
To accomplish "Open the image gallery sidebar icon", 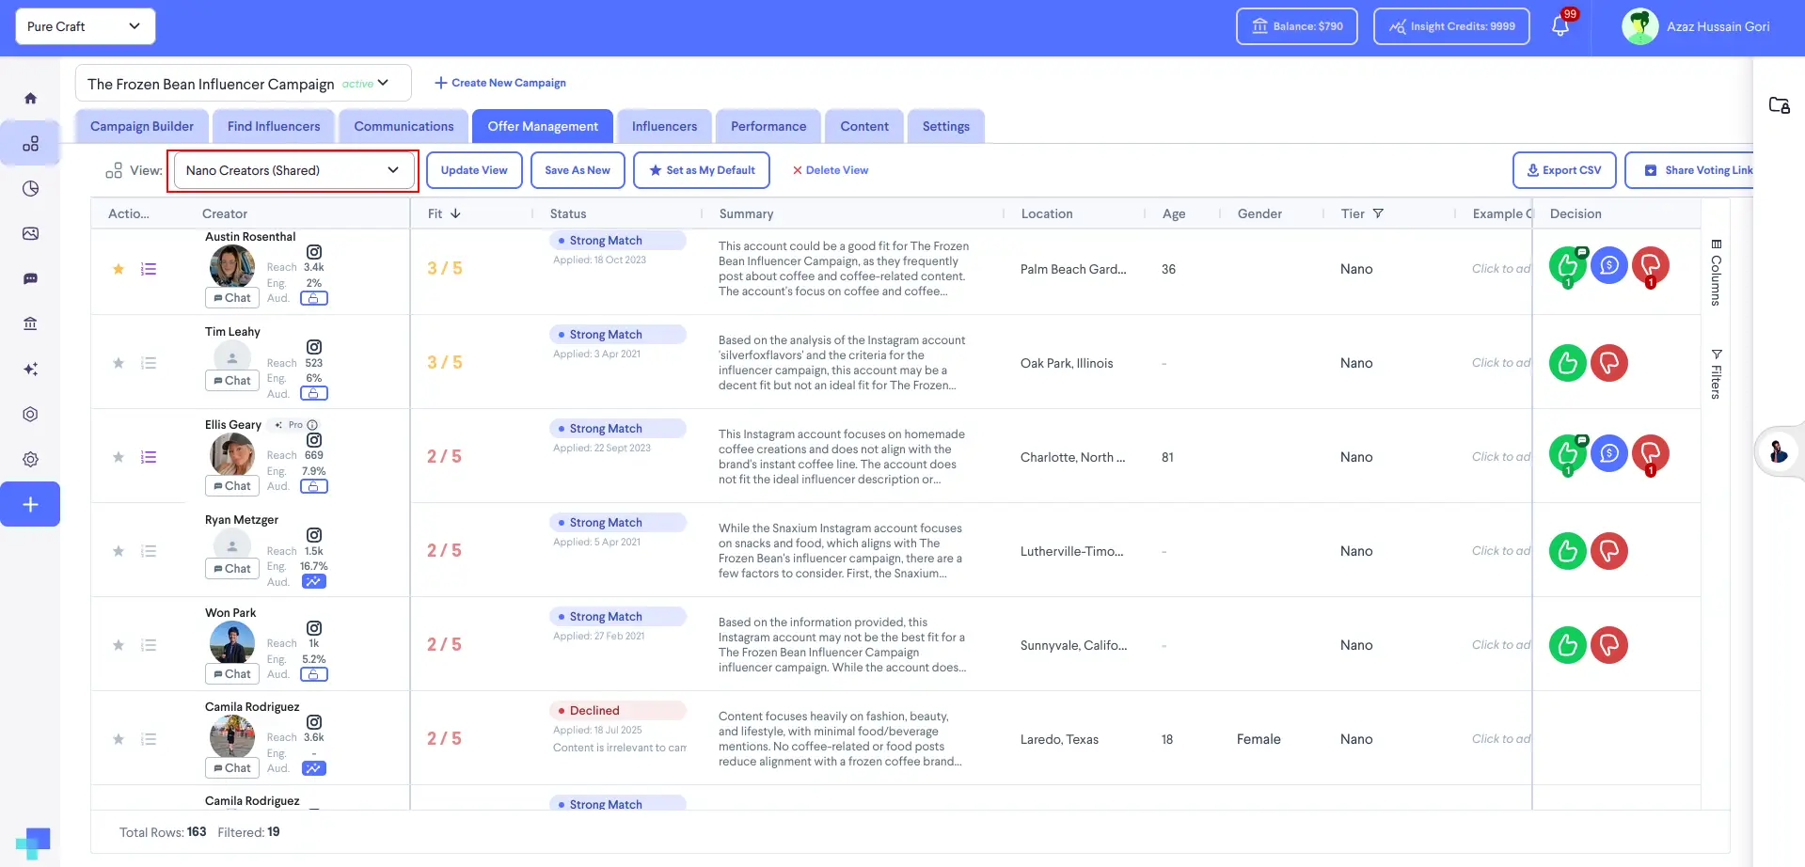I will coord(30,233).
